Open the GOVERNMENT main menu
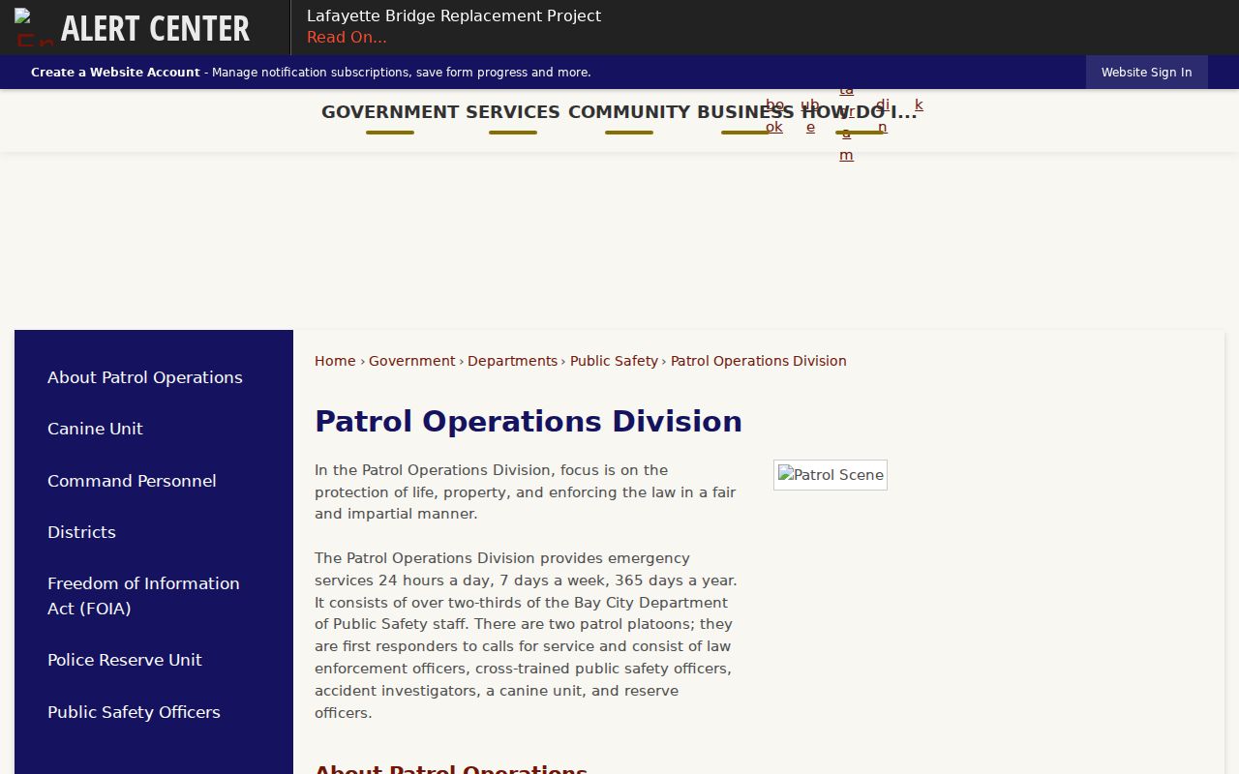This screenshot has height=774, width=1239. (390, 112)
